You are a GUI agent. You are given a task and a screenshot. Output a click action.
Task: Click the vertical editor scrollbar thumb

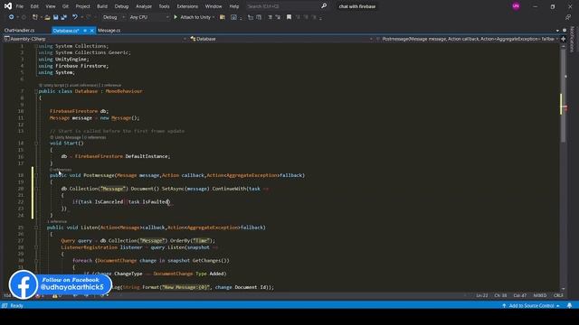point(563,96)
